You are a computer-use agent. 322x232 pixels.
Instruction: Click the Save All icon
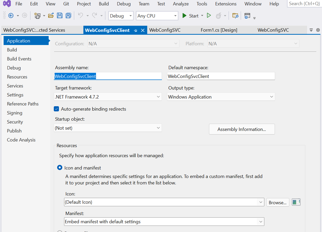tap(68, 16)
